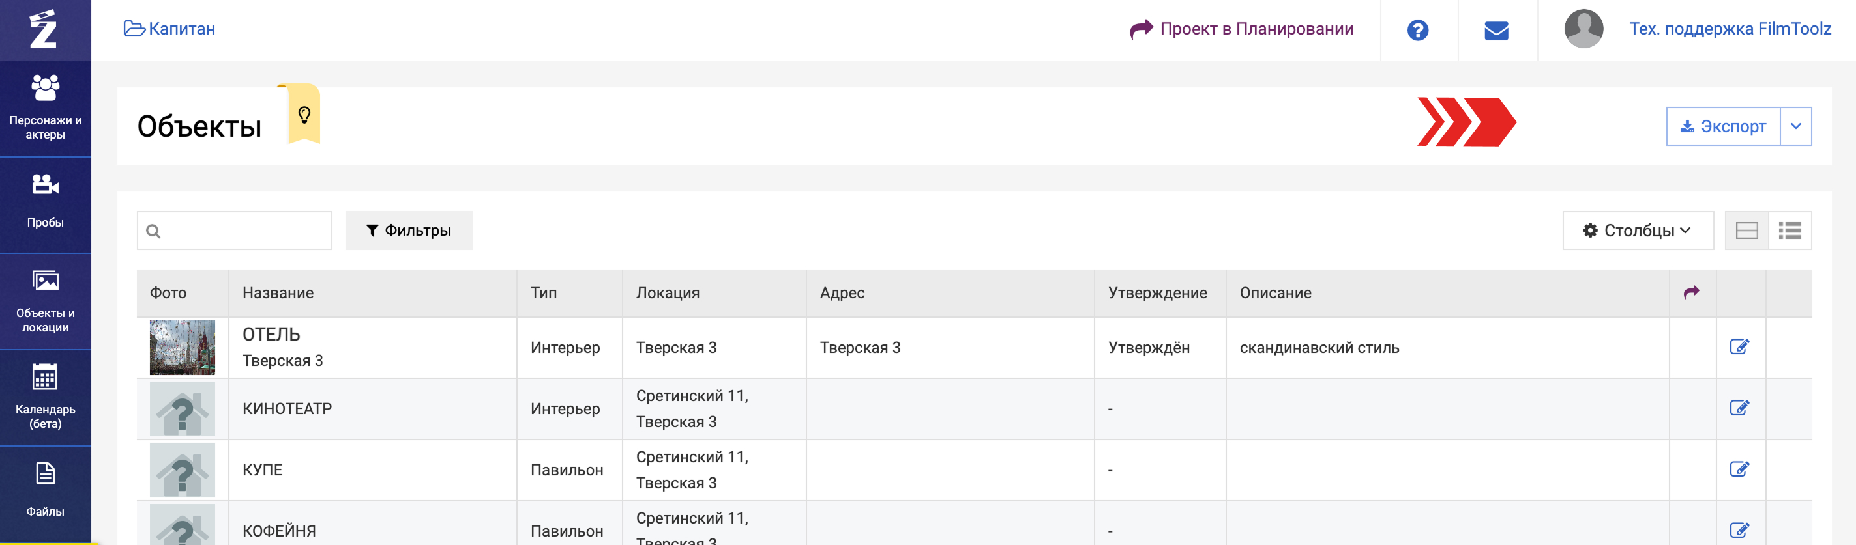This screenshot has height=545, width=1856.
Task: Click the Адрес cell Тверская 3
Action: pos(860,348)
